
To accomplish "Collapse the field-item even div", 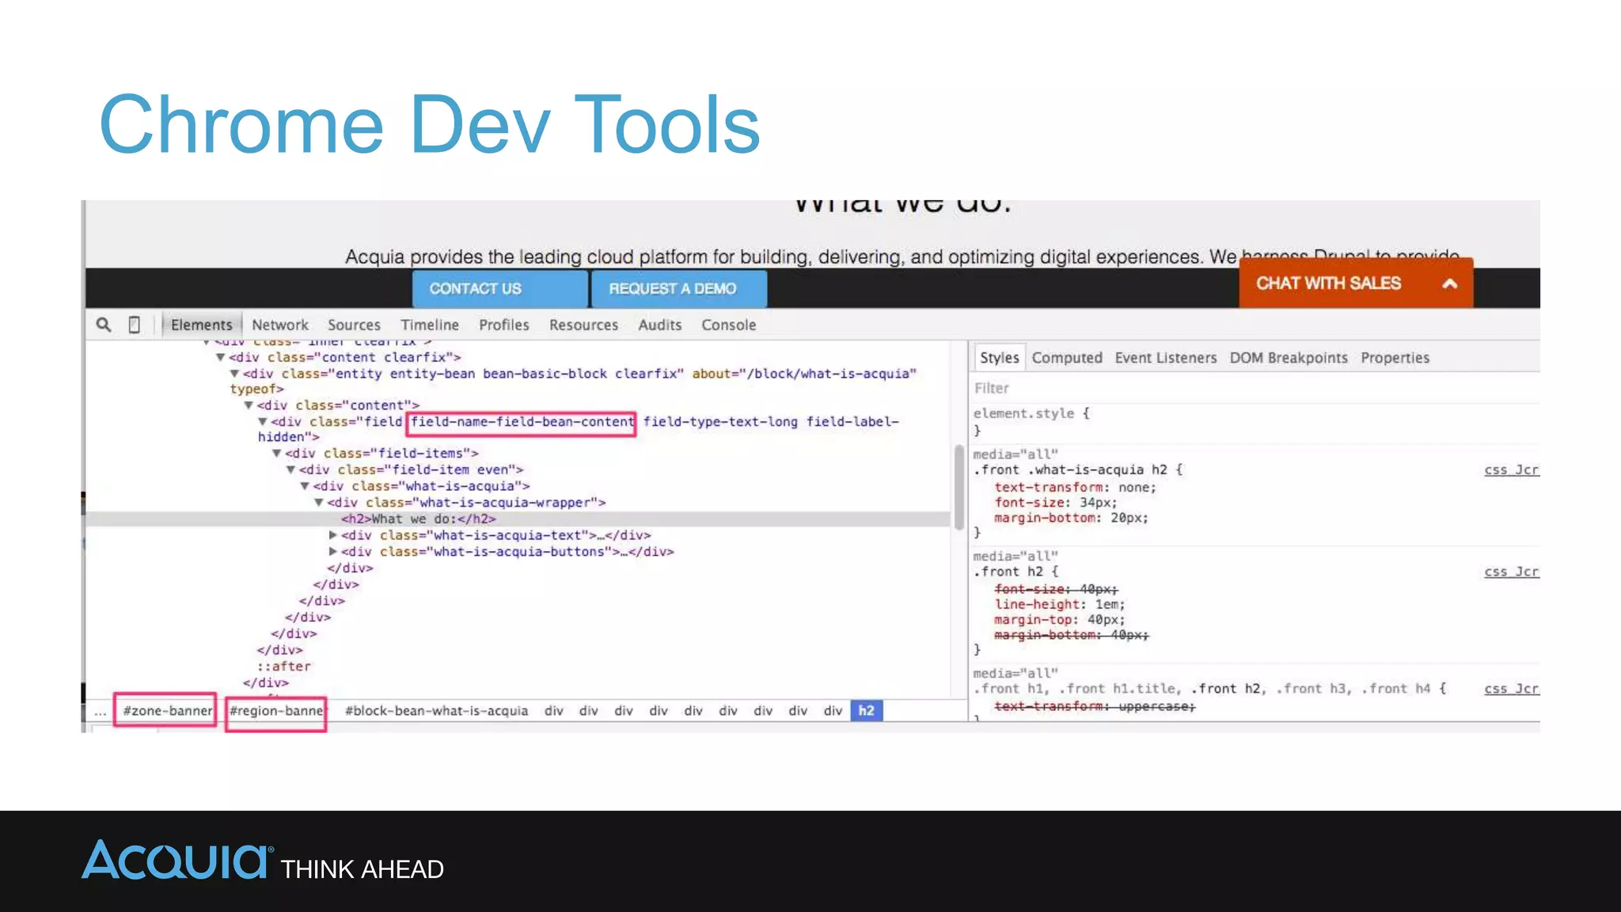I will click(290, 470).
